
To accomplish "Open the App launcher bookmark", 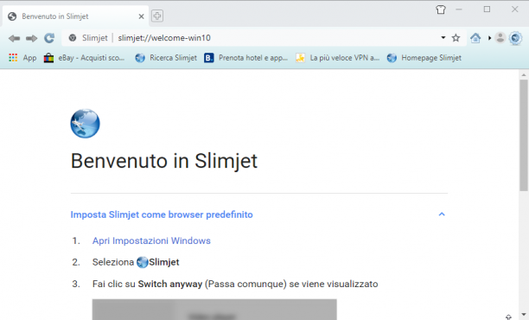I will (x=22, y=58).
